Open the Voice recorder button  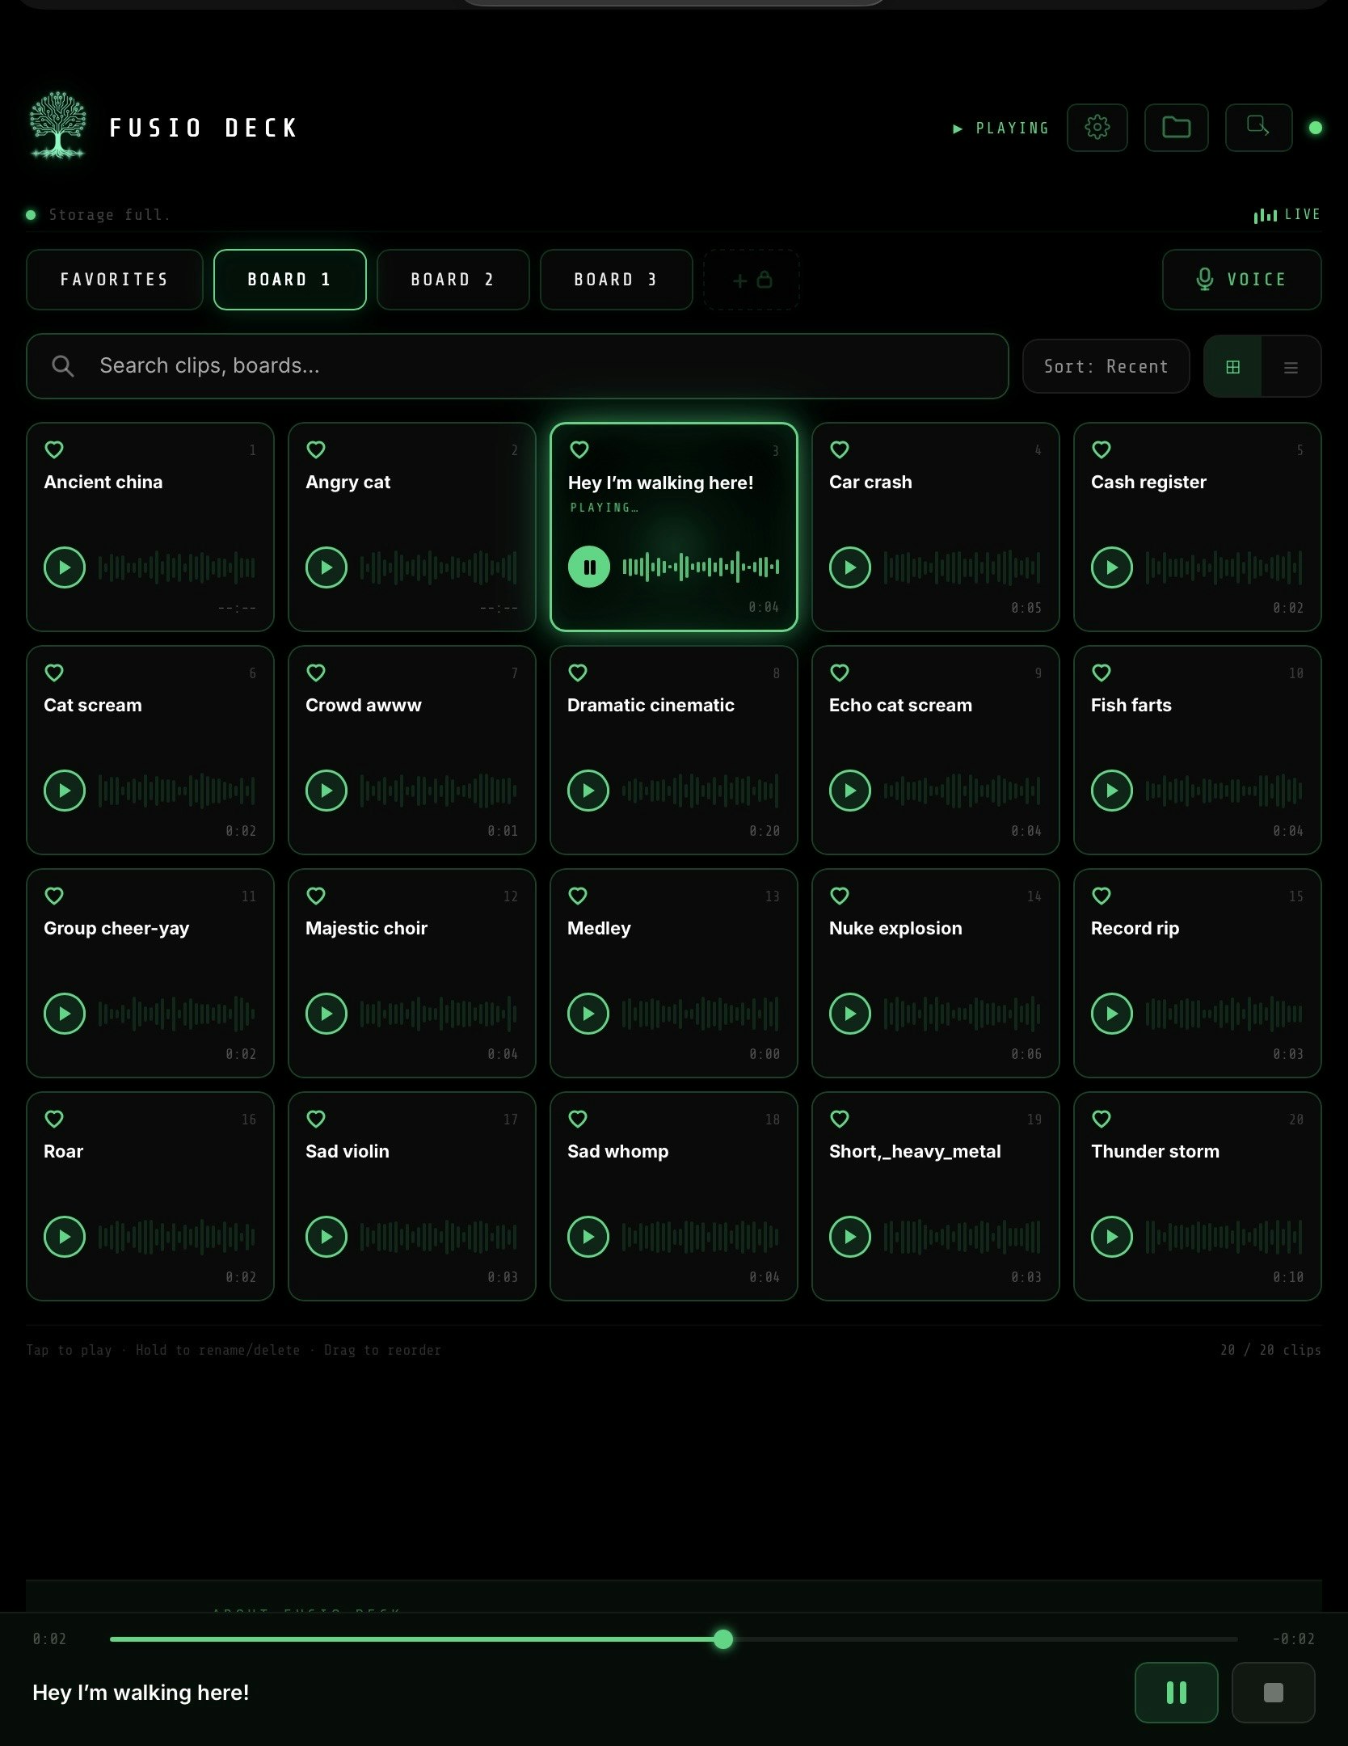[x=1241, y=280]
